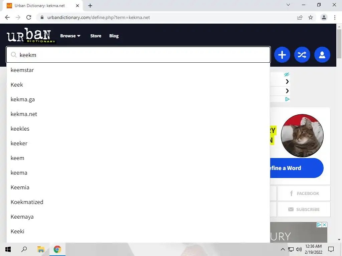342x256 pixels.
Task: Open the Windows Start menu
Action: point(8,249)
